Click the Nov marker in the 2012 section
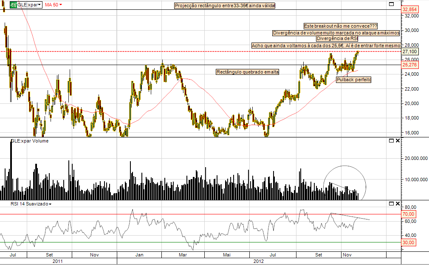The height and width of the screenshot is (265, 429). coord(347,255)
